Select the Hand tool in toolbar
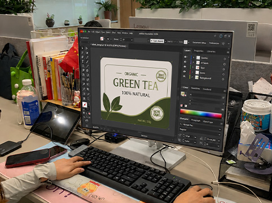Viewport: 272px width, 203px height. pos(84,99)
